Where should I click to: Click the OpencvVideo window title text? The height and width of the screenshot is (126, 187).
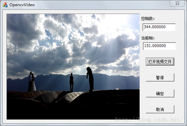click(22, 5)
